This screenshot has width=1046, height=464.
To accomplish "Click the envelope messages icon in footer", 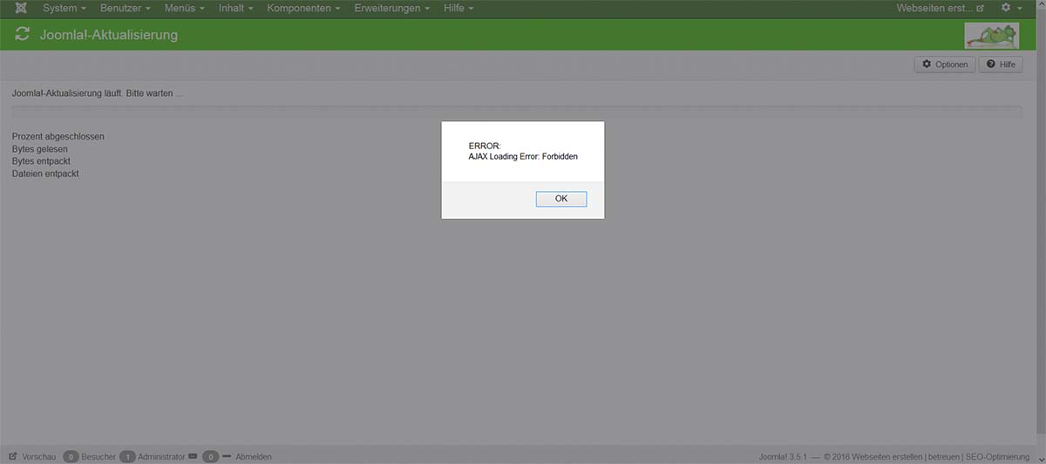I will pos(193,456).
